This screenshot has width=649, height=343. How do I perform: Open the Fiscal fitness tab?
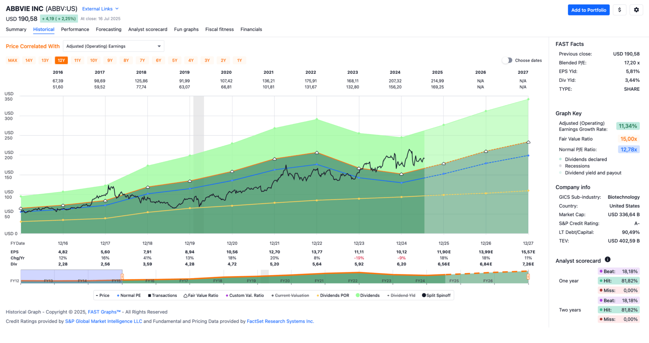tap(219, 29)
